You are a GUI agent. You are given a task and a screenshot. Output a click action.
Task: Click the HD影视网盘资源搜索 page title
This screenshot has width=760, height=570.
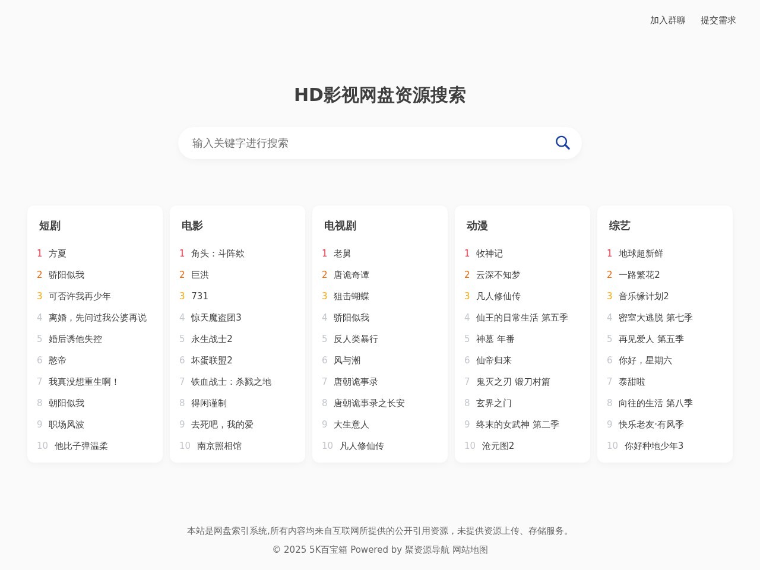click(380, 95)
